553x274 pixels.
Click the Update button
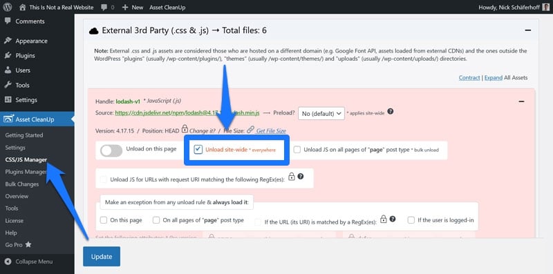[102, 257]
